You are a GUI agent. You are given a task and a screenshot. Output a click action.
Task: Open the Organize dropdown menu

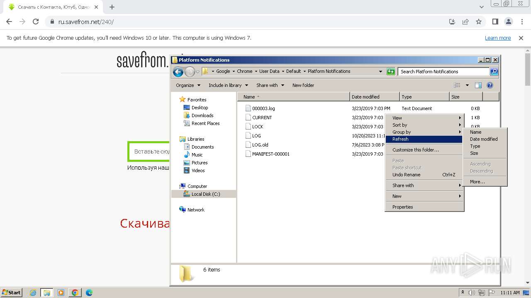click(188, 85)
